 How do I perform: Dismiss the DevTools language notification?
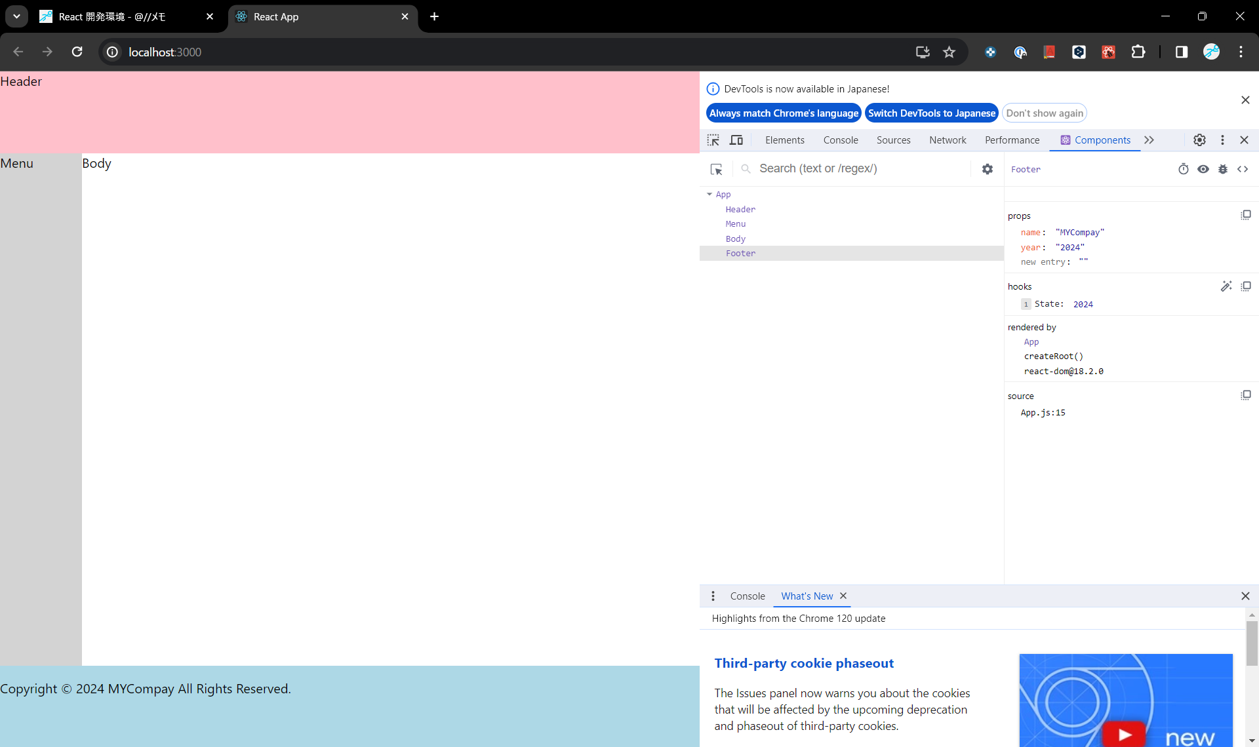(x=1245, y=100)
